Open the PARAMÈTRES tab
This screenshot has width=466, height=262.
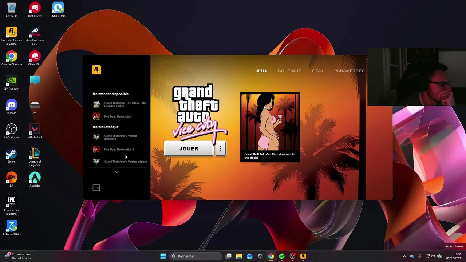point(349,71)
